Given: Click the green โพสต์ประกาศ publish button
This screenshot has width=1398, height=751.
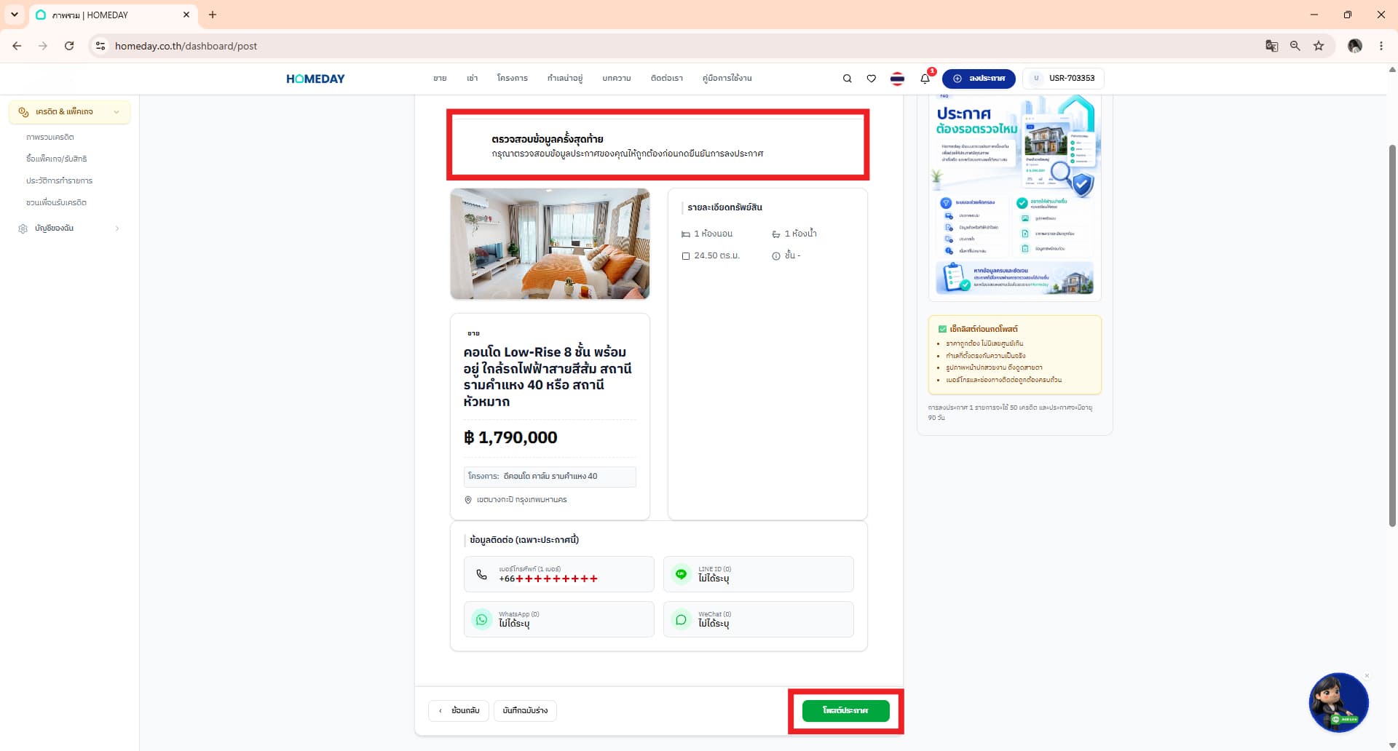Looking at the screenshot, I should click(x=845, y=710).
